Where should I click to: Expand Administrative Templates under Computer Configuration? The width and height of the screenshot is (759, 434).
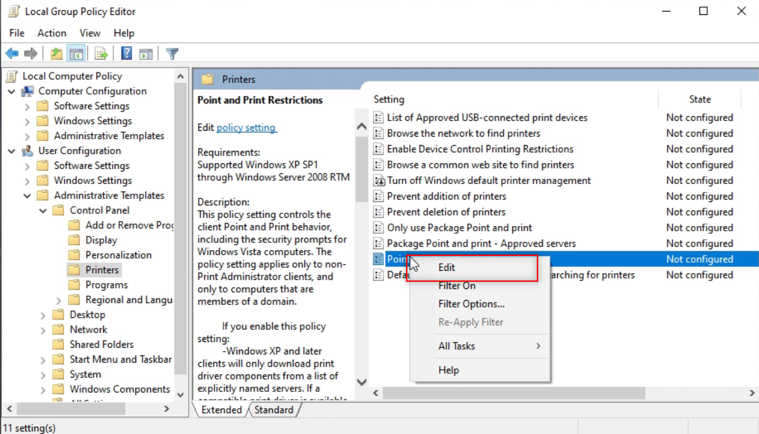coord(27,137)
